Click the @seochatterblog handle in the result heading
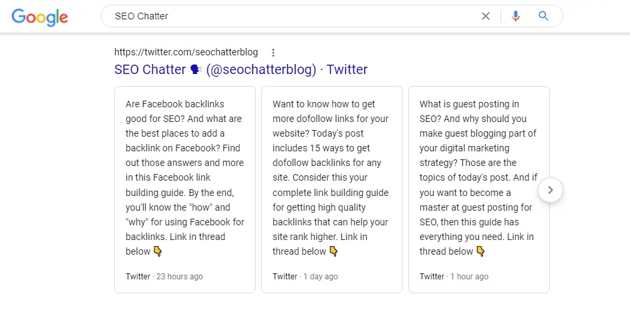 tap(261, 69)
